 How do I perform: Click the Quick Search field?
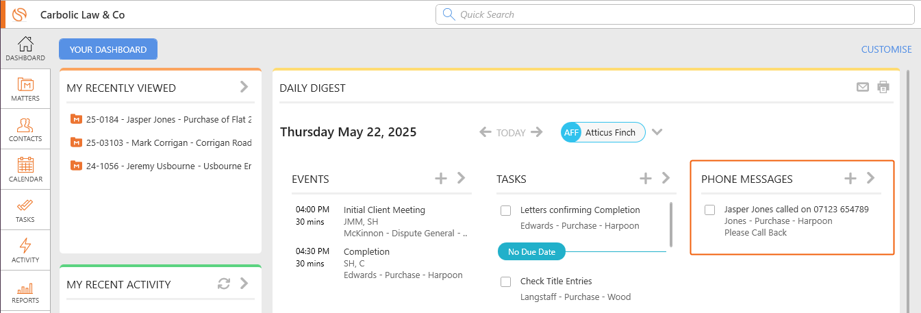(x=674, y=14)
